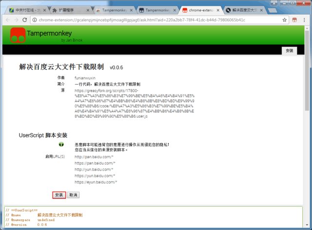The height and width of the screenshot is (230, 312).
Task: Click the script title 解决百度云大文件下载限制
Action: click(x=61, y=67)
